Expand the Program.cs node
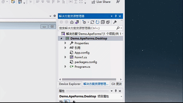 65,67
